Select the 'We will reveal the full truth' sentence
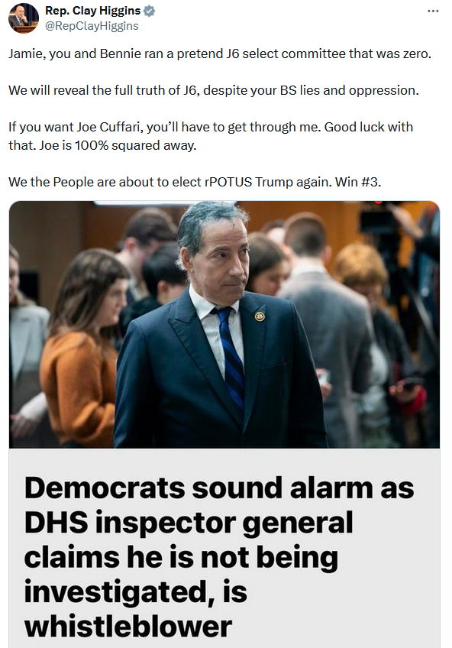Viewport: 452px width, 648px height. coord(214,90)
